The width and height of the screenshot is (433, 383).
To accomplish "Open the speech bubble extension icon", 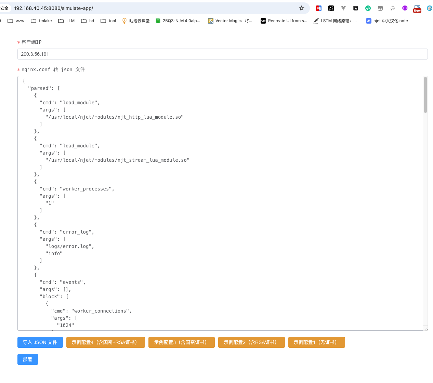I will 393,8.
